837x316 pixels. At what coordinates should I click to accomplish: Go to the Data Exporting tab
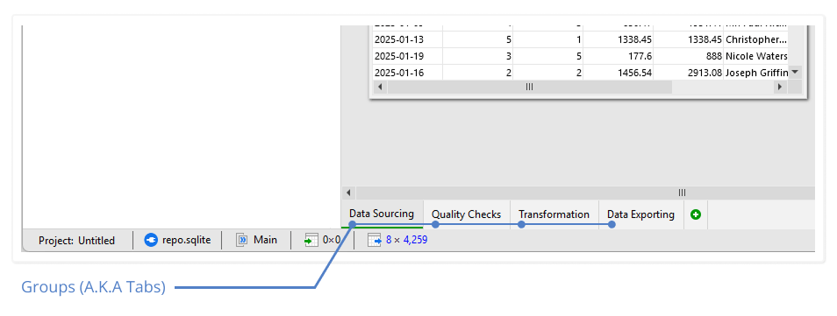click(640, 214)
